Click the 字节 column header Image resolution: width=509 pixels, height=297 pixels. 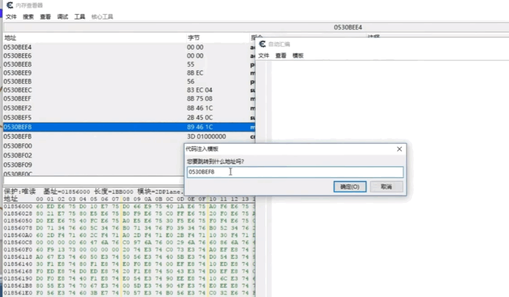(194, 38)
